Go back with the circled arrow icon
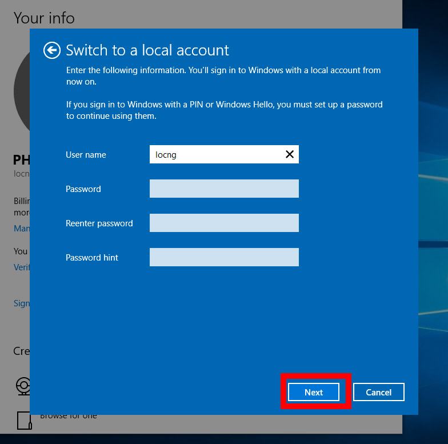 click(51, 50)
